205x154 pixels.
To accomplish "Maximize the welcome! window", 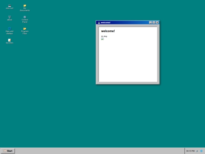I will pos(154,22).
